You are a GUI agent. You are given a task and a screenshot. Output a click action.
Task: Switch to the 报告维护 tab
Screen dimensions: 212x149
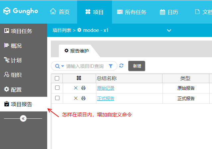(77, 51)
